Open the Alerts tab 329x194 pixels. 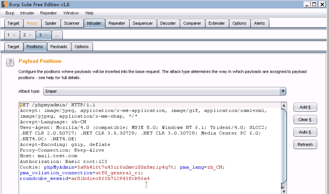click(260, 23)
